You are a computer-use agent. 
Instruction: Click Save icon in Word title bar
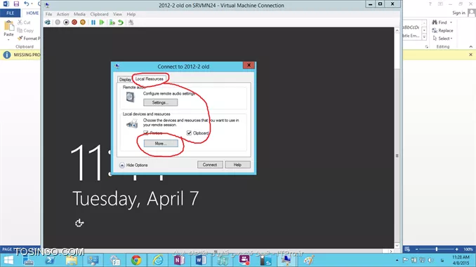(16, 4)
